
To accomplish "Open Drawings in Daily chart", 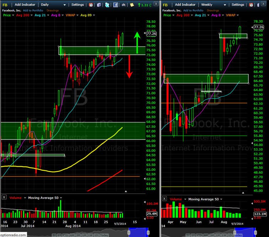I will pyautogui.click(x=53, y=10).
